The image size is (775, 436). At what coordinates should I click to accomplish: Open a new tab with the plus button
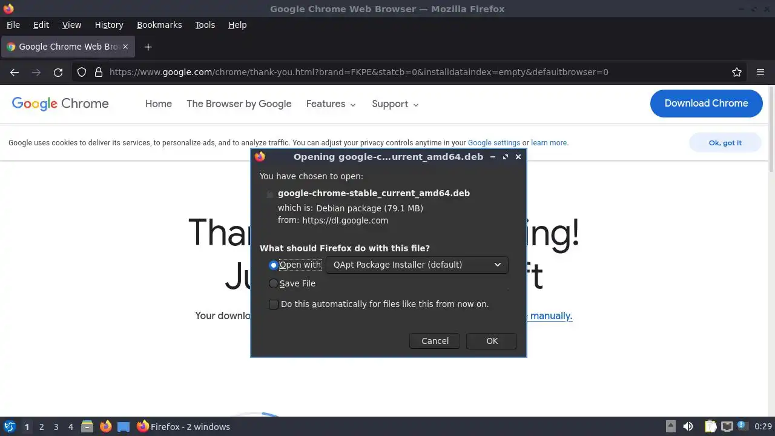pos(148,47)
